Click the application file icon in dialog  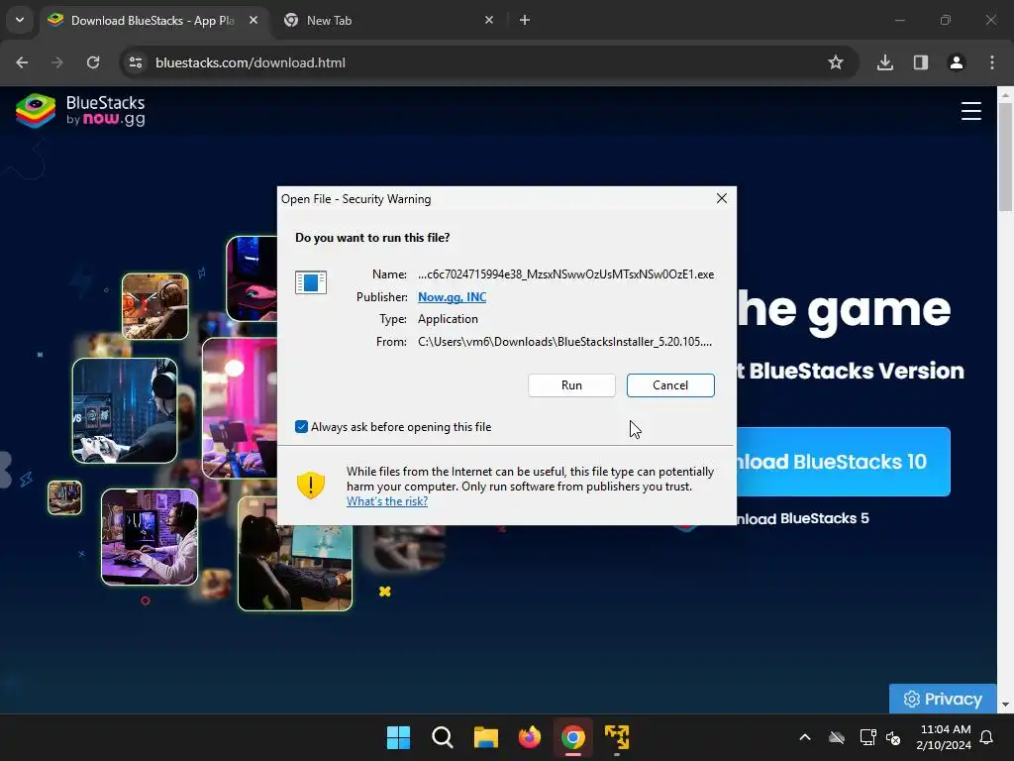coord(310,282)
